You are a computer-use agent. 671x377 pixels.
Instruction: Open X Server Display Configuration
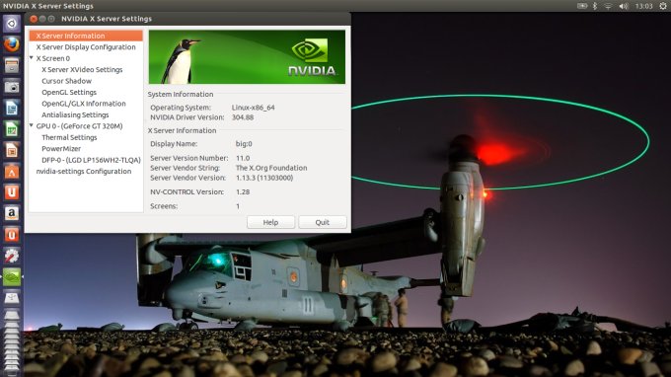(86, 47)
